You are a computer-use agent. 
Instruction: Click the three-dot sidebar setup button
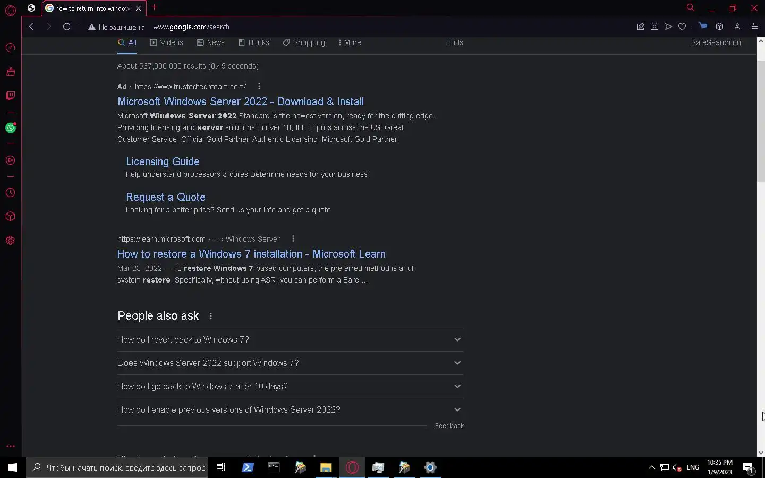click(10, 446)
